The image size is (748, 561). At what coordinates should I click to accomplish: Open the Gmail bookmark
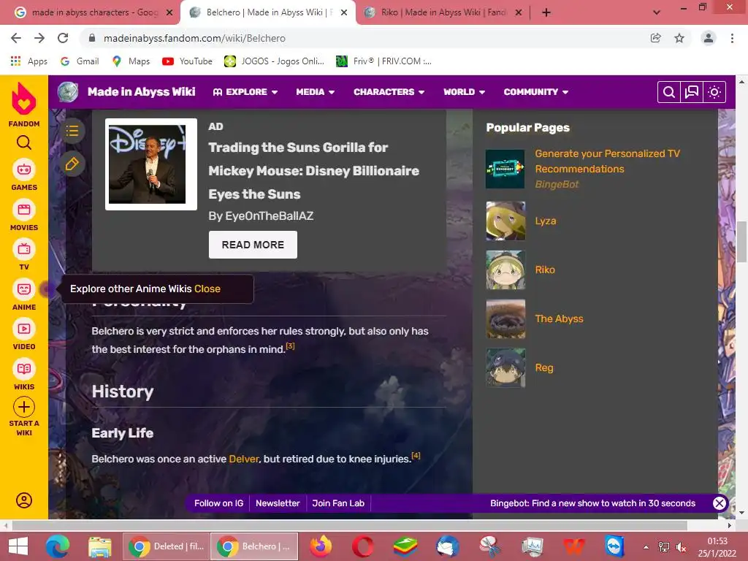(80, 61)
